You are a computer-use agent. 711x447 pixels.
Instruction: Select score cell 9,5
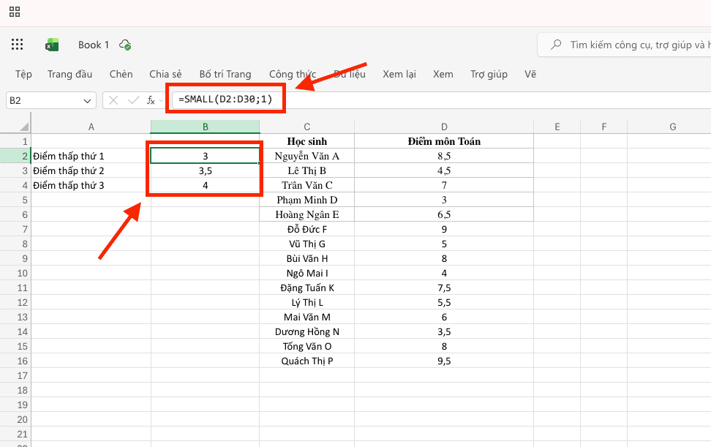(x=444, y=361)
